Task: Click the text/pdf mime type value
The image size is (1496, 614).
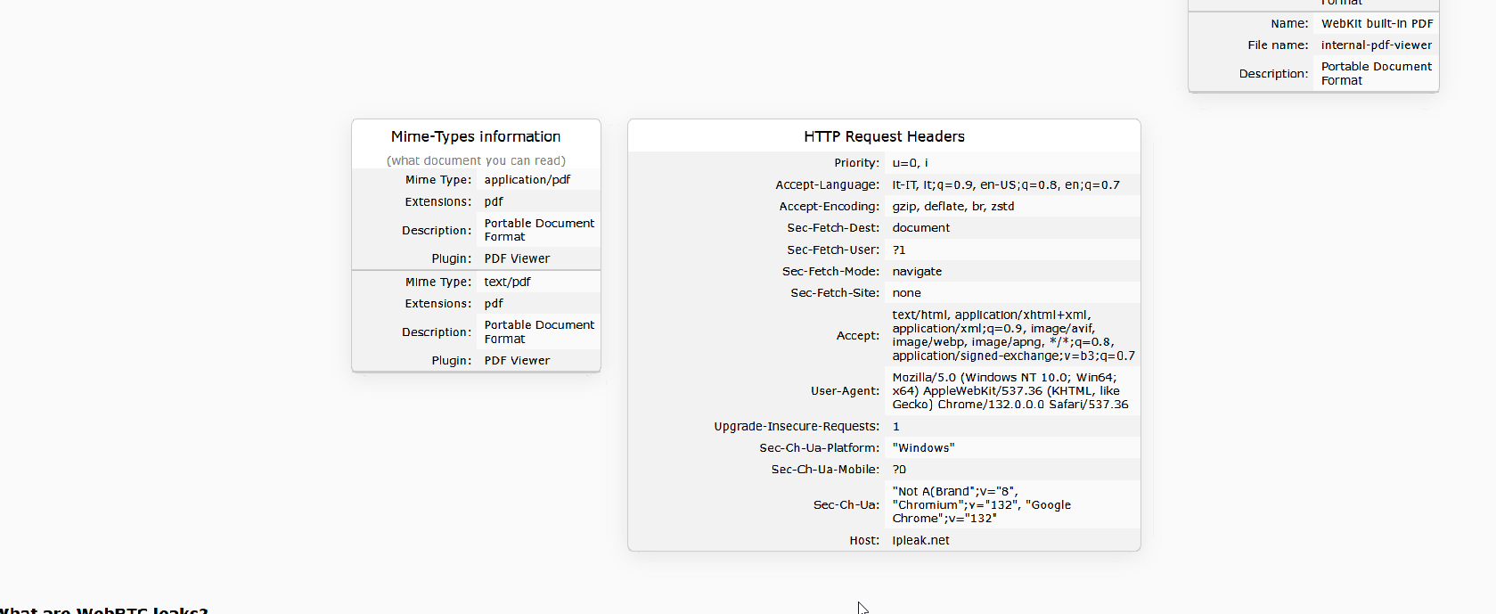Action: coord(507,282)
